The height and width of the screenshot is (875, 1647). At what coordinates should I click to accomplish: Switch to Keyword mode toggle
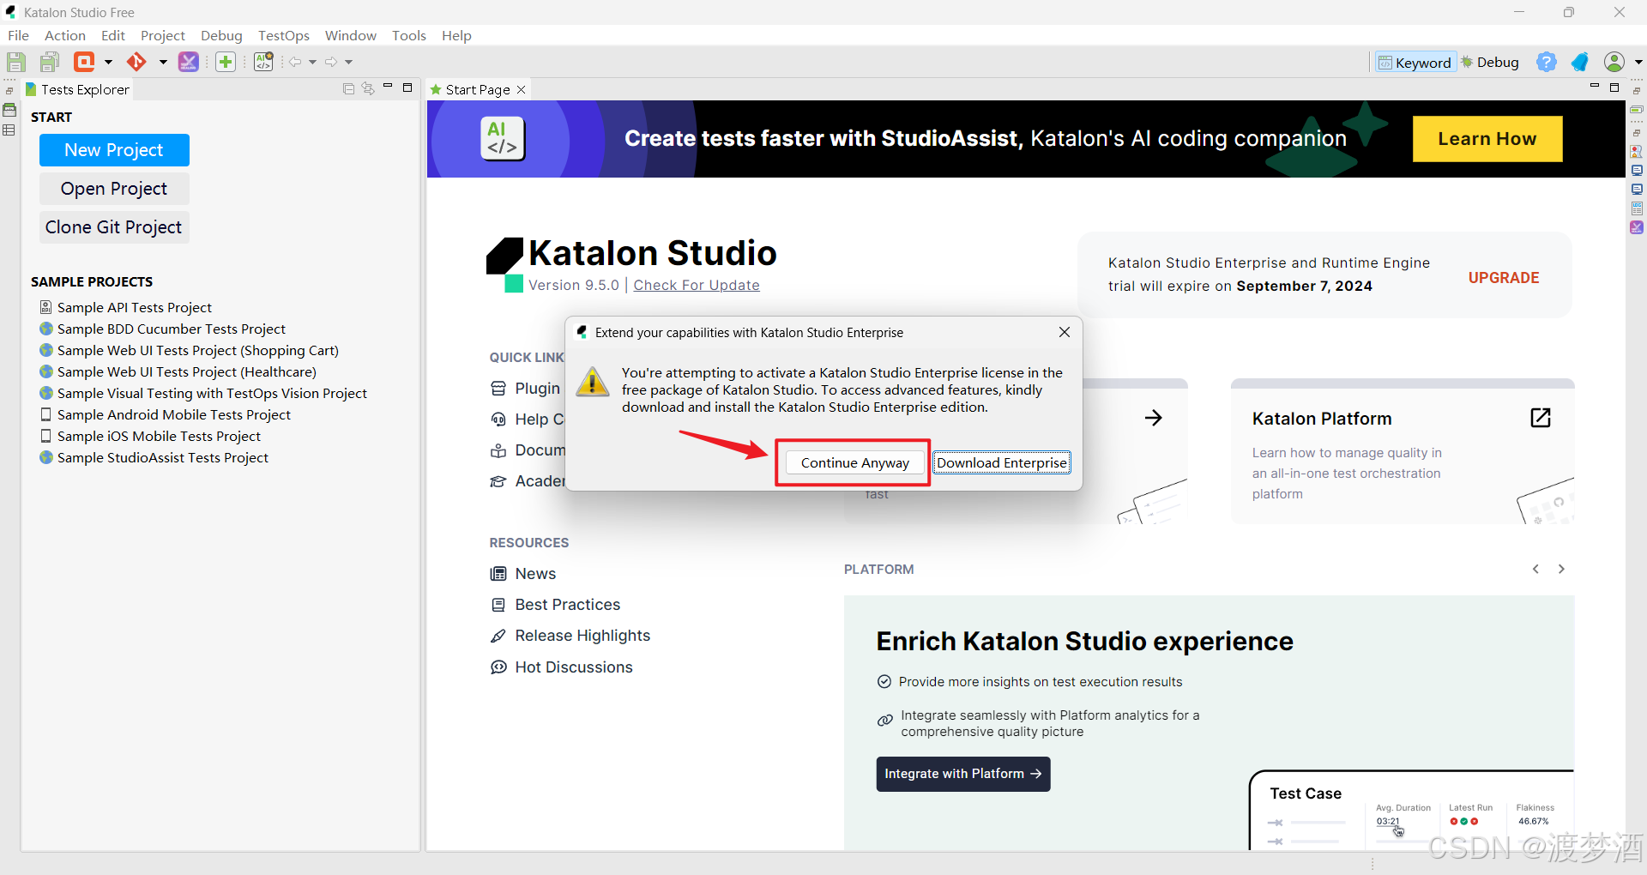click(x=1415, y=62)
